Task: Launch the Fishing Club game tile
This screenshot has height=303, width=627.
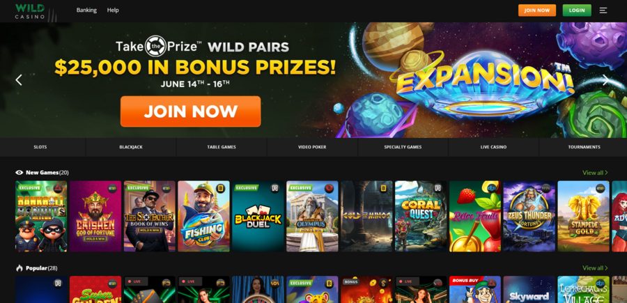Action: tap(203, 216)
